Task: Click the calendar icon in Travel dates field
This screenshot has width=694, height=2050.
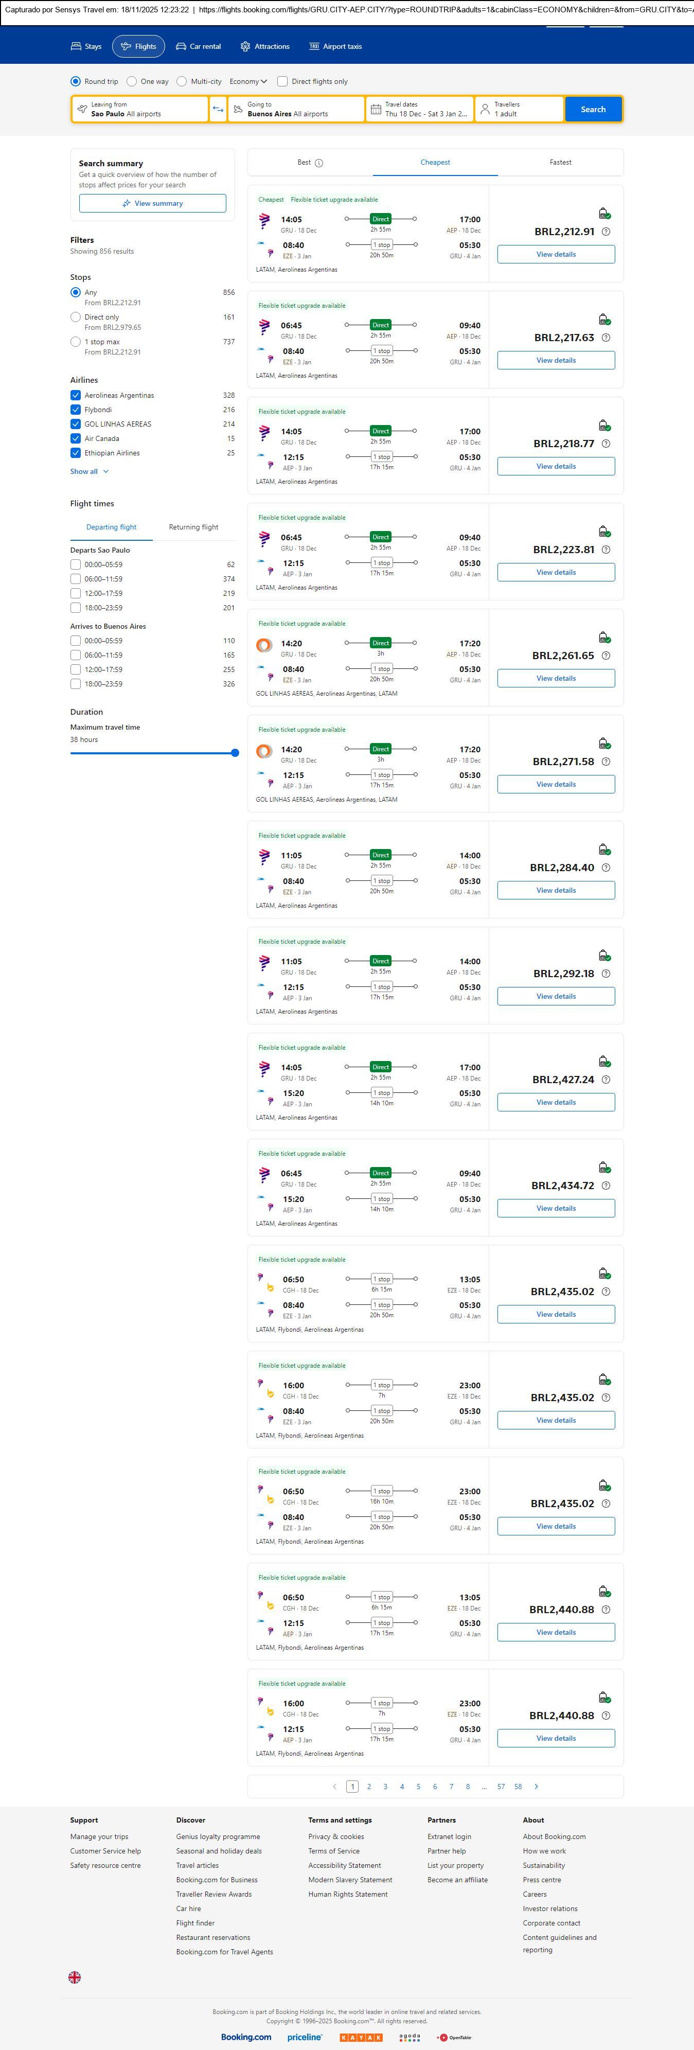Action: (x=376, y=109)
